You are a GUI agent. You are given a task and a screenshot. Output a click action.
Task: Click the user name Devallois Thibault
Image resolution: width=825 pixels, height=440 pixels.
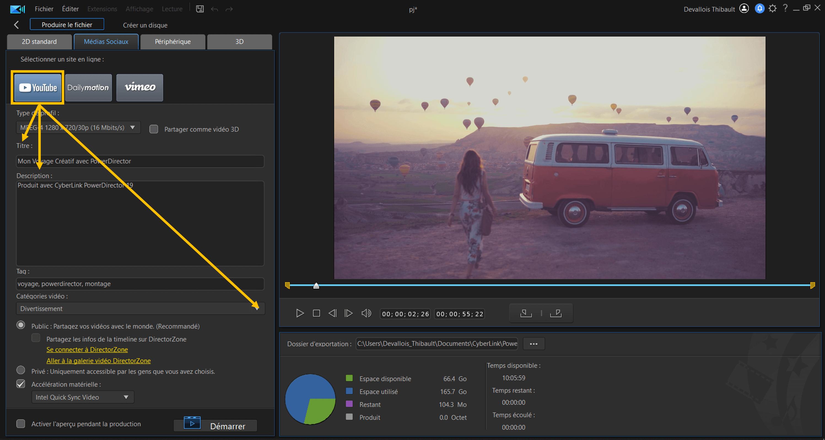pyautogui.click(x=709, y=9)
